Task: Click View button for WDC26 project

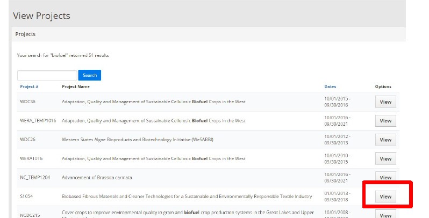Action: [385, 140]
